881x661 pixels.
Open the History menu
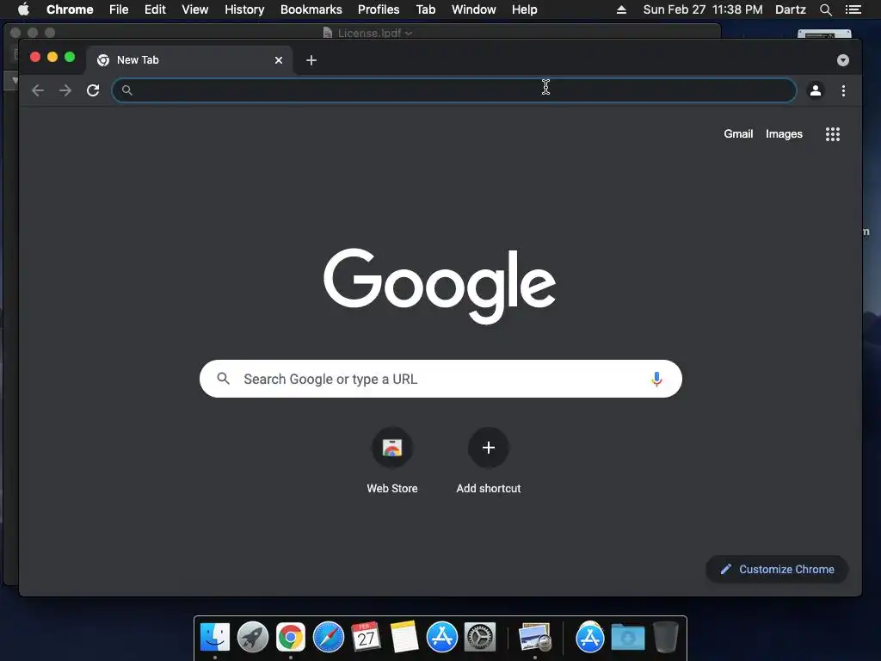244,9
